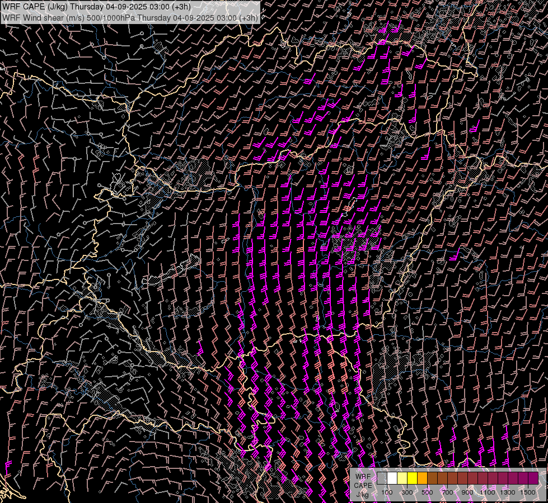Image resolution: width=548 pixels, height=503 pixels.
Task: Click the '100' legend label
Action: coord(387,492)
